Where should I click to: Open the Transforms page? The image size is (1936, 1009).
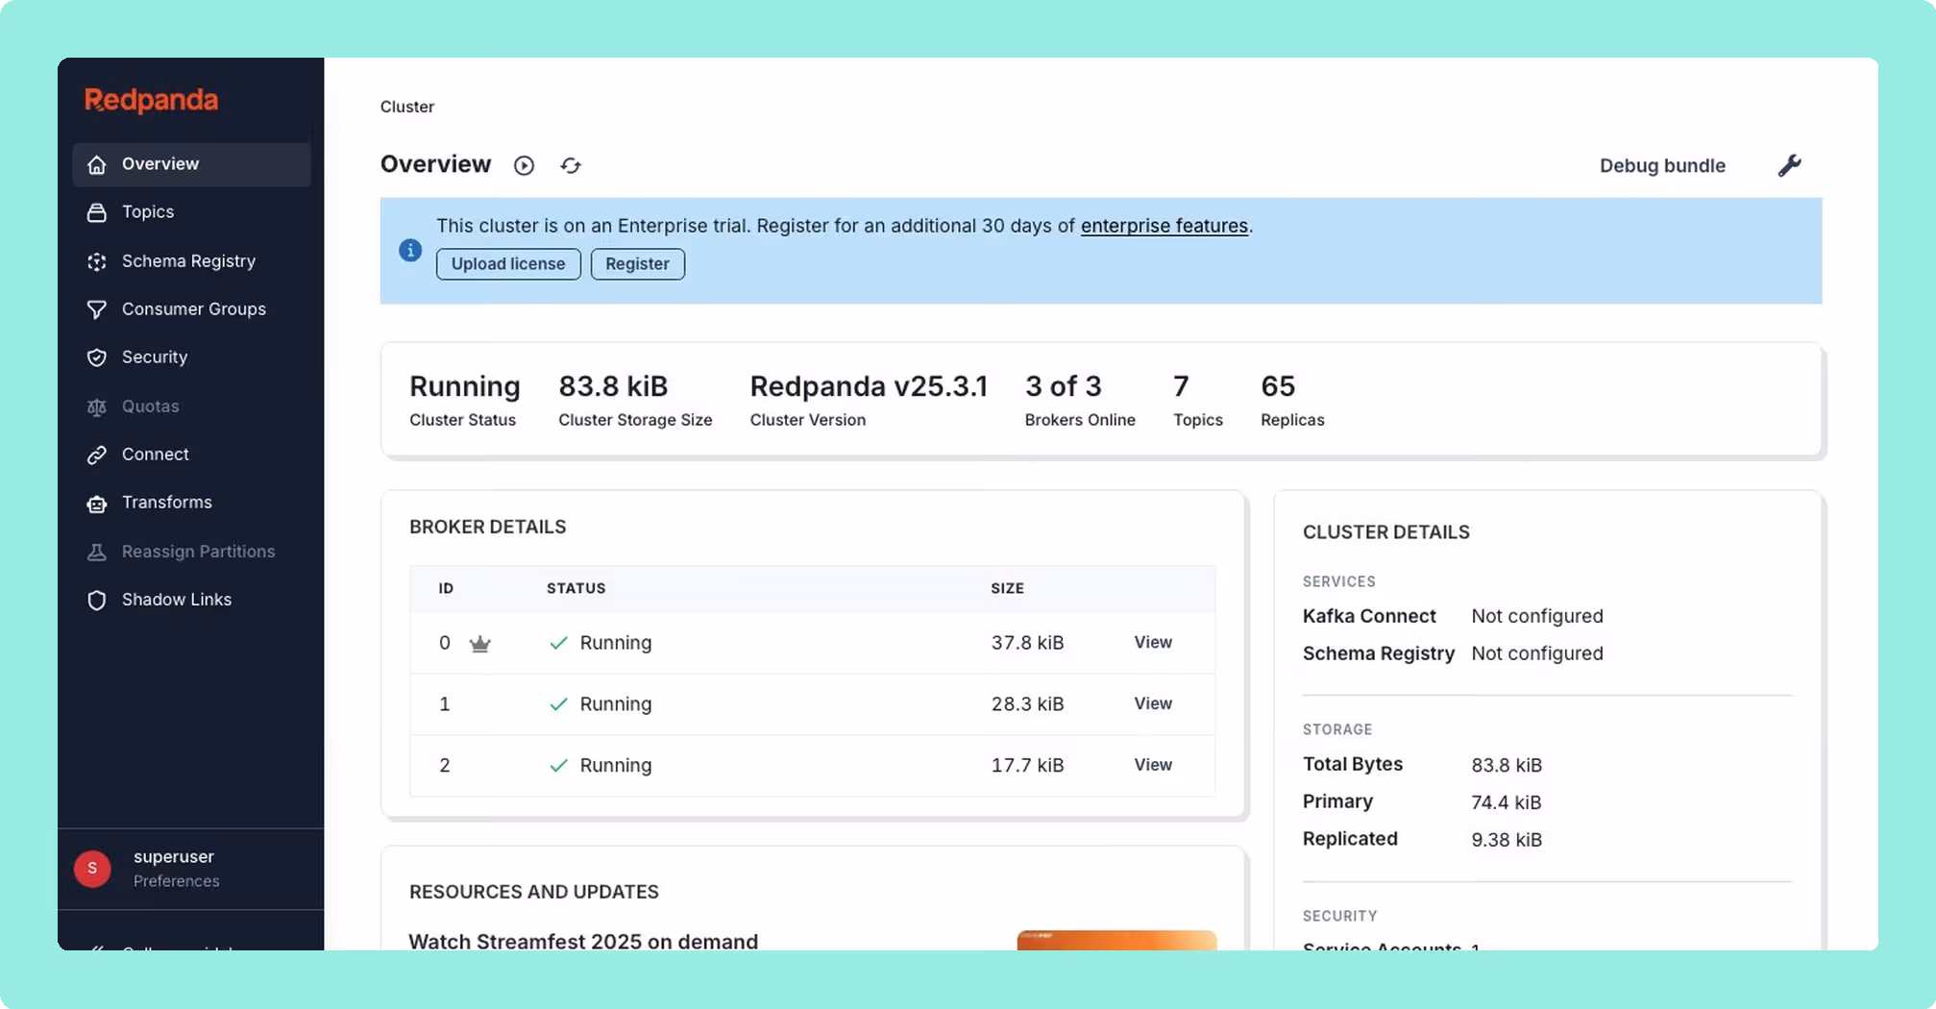pos(191,503)
